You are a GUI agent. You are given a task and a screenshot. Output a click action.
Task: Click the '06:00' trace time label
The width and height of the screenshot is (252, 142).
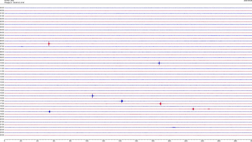2,41
